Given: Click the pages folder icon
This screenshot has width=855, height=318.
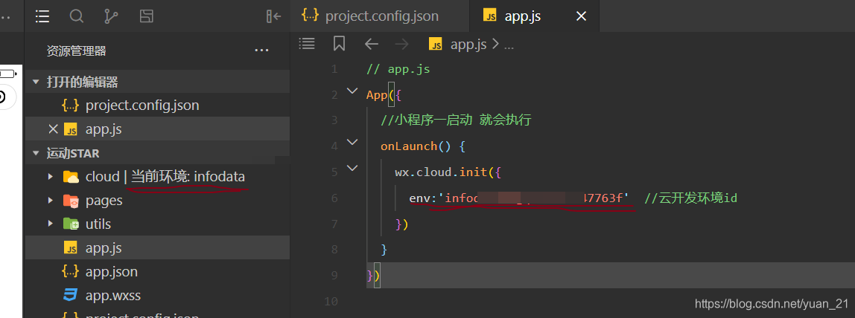Looking at the screenshot, I should 71,201.
